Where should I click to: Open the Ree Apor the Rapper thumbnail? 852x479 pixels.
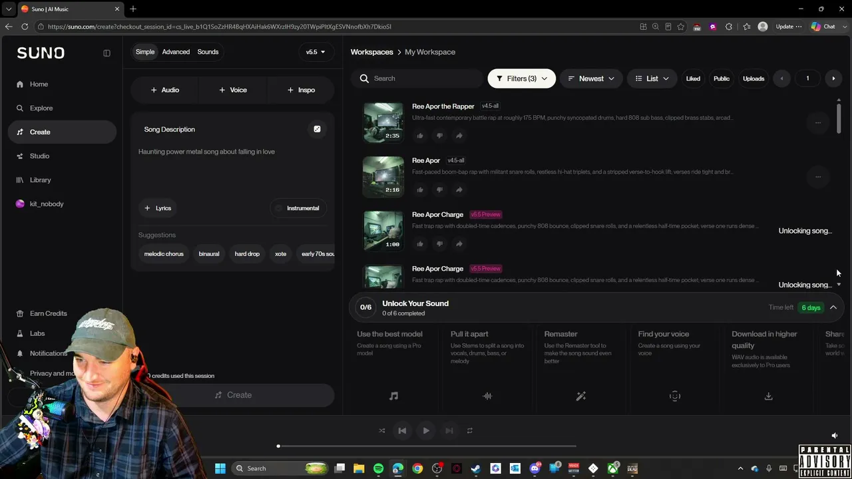pyautogui.click(x=383, y=122)
